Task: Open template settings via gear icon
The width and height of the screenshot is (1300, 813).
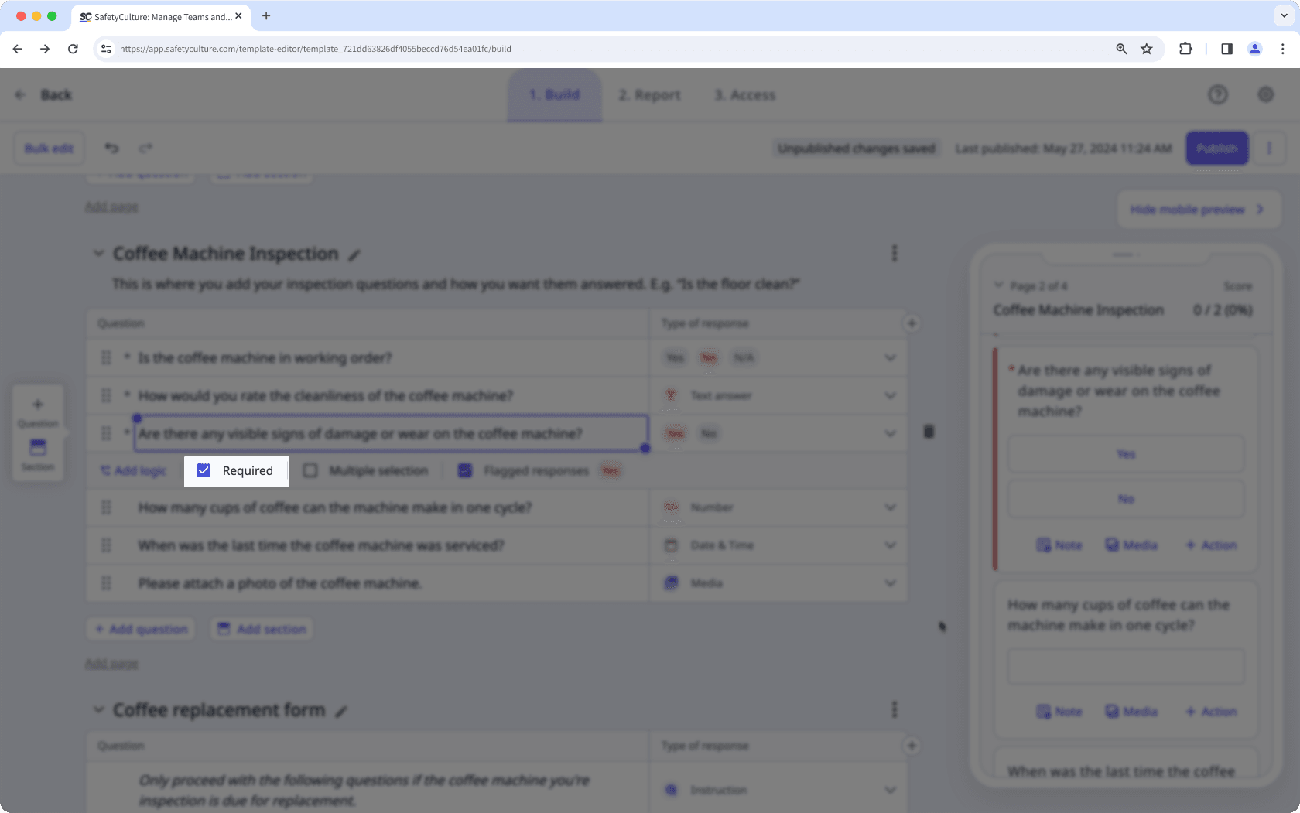Action: click(x=1266, y=94)
